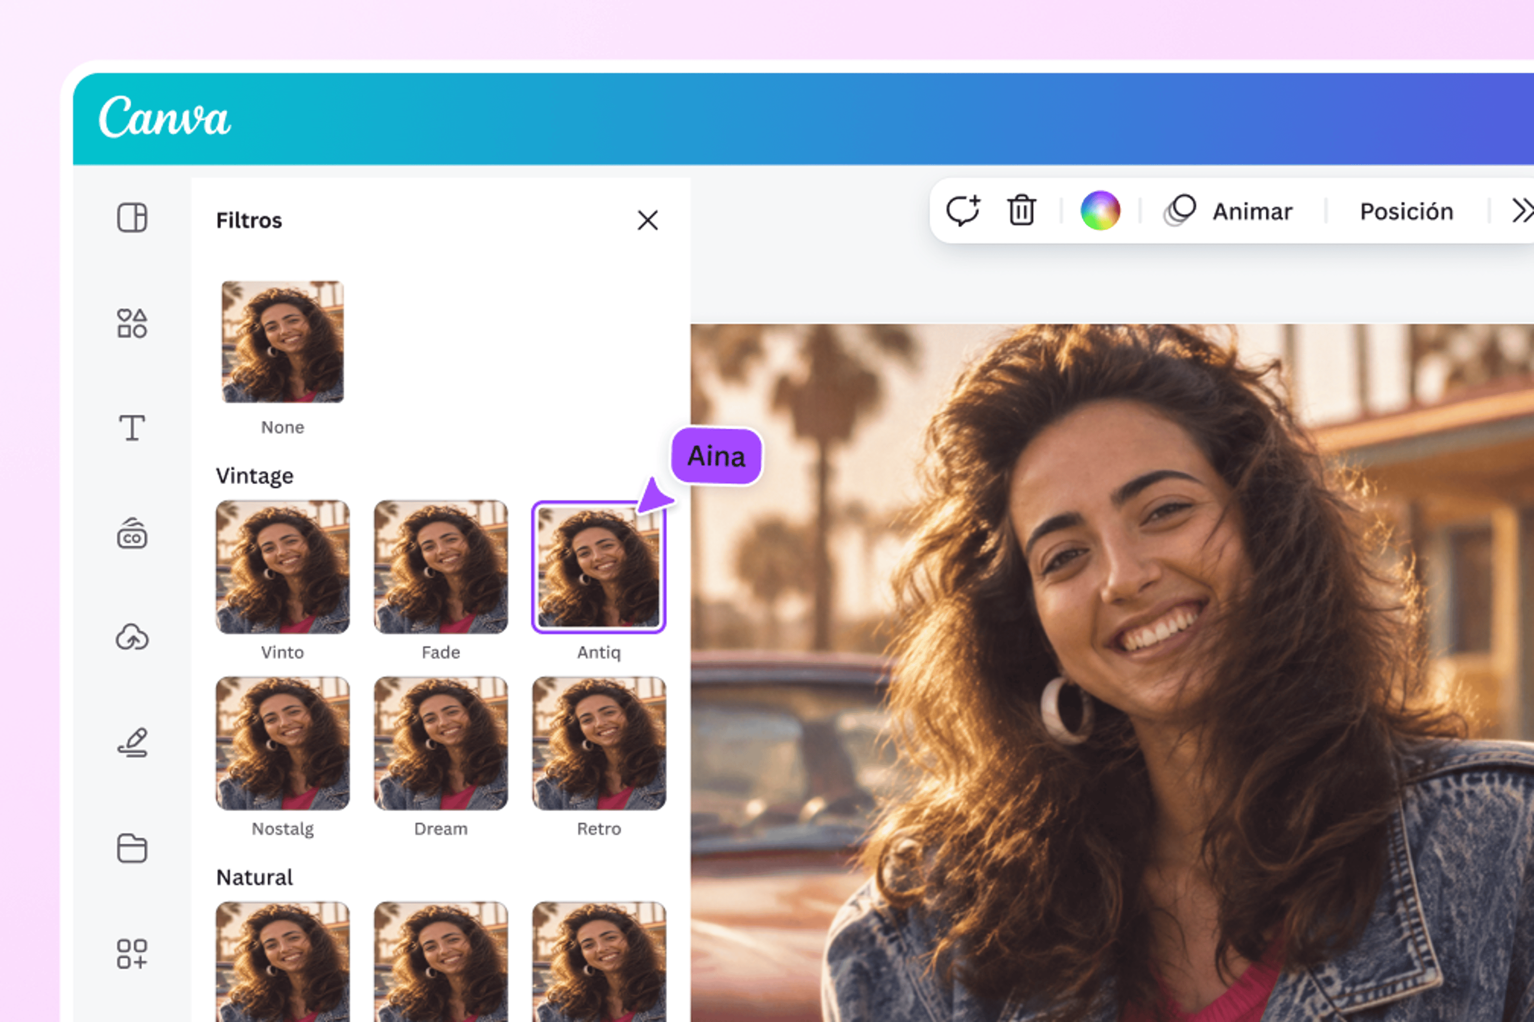The image size is (1534, 1022).
Task: Close the Filtros panel
Action: coord(648,220)
